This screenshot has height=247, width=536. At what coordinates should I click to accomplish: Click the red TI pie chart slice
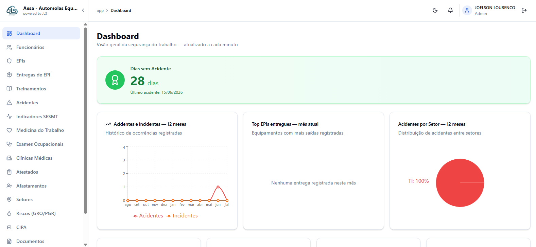pos(460,183)
